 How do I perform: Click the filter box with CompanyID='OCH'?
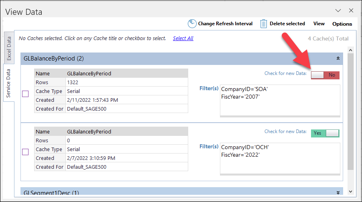(x=280, y=159)
